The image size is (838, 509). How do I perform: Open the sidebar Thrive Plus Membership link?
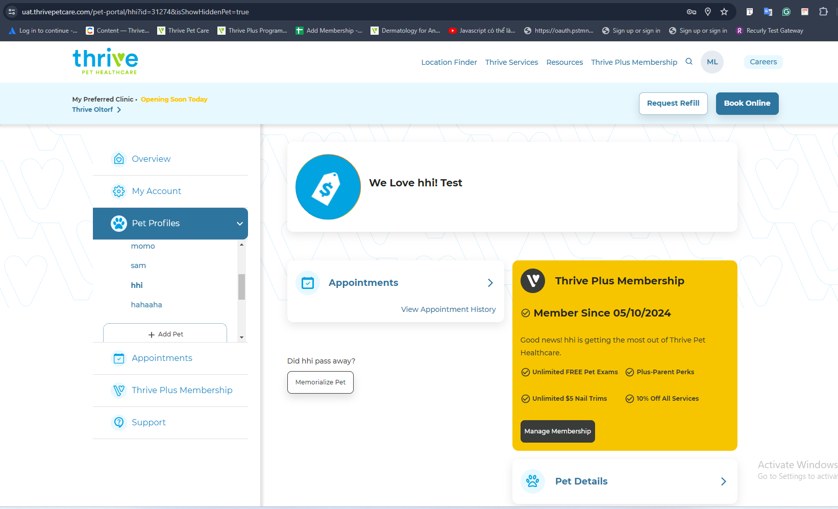tap(182, 390)
